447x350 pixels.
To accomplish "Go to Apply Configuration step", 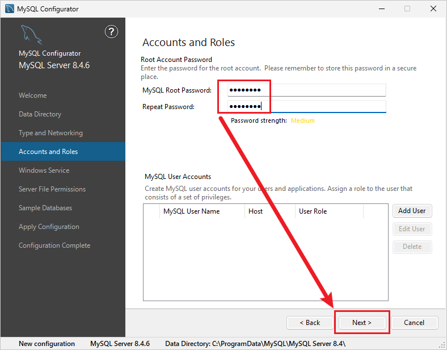I will pos(49,227).
